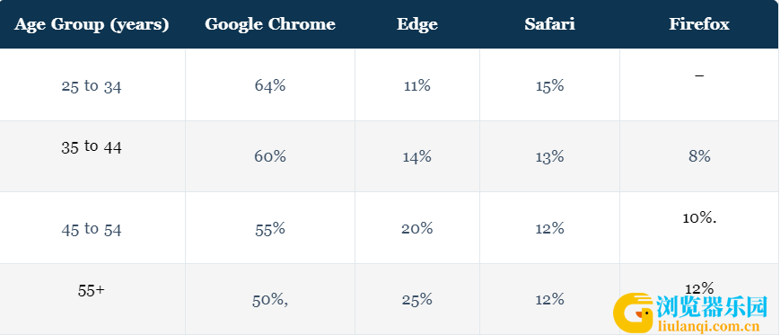Click the 15% Safari value

549,85
